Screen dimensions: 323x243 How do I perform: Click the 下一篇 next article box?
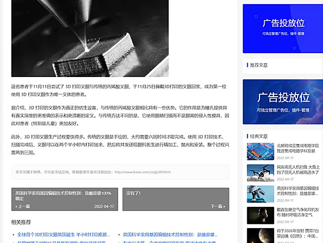175,199
